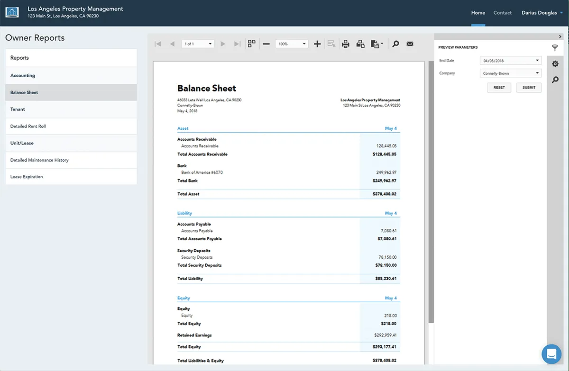Screen dimensions: 569x371
Task: Open the settings gear in side panel
Action: [x=555, y=64]
